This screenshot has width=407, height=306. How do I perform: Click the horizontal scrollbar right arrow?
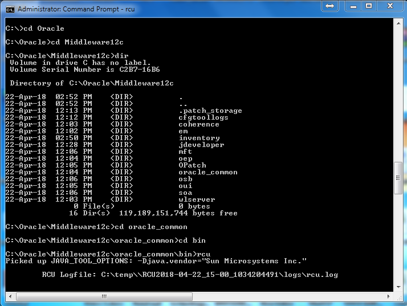click(x=389, y=296)
